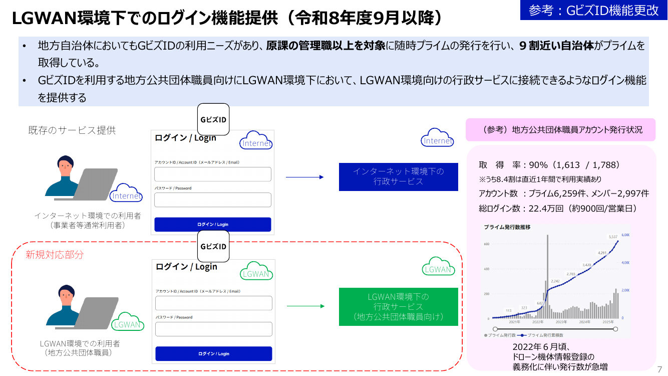
Task: Click the lower GビズID badge in the dashed area
Action: 213,246
